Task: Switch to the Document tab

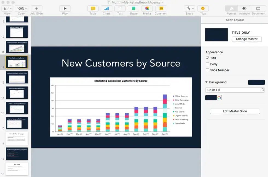Action: tap(258, 8)
